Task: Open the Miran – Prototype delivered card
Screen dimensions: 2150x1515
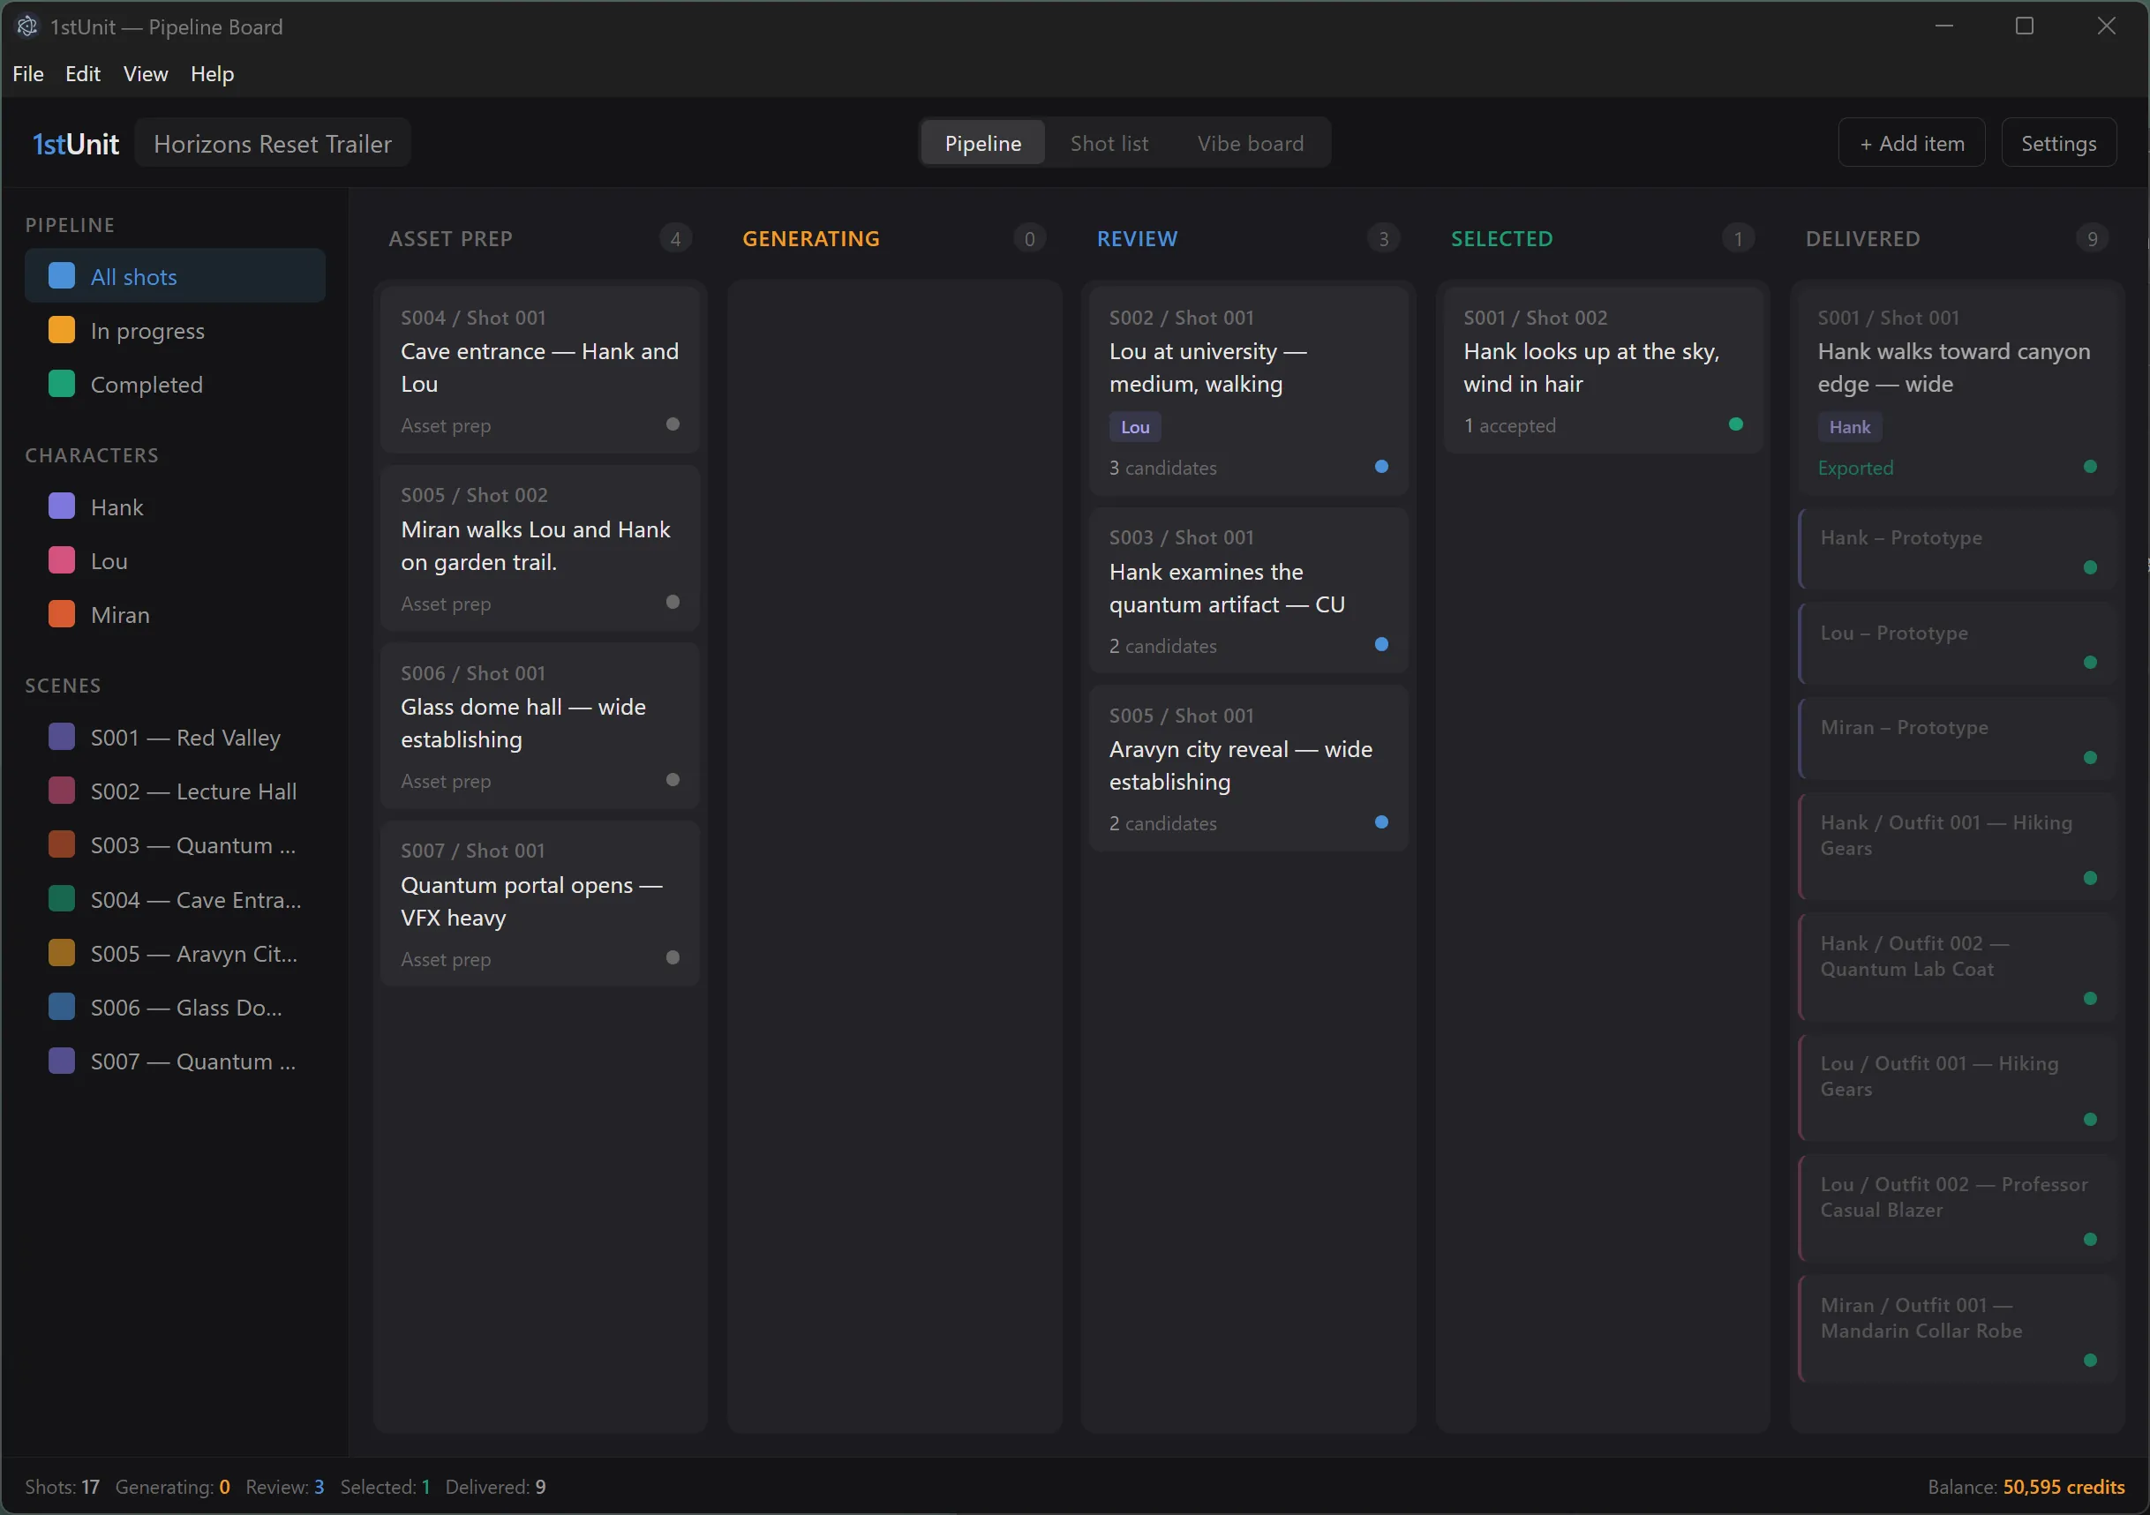Action: tap(1957, 739)
